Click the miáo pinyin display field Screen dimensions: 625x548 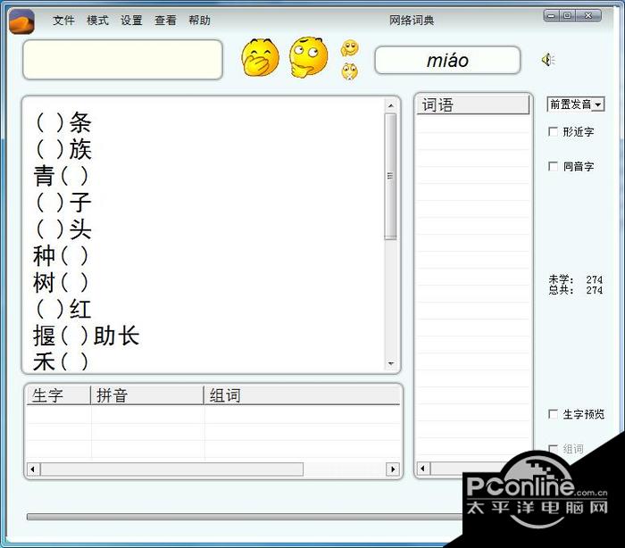point(447,60)
